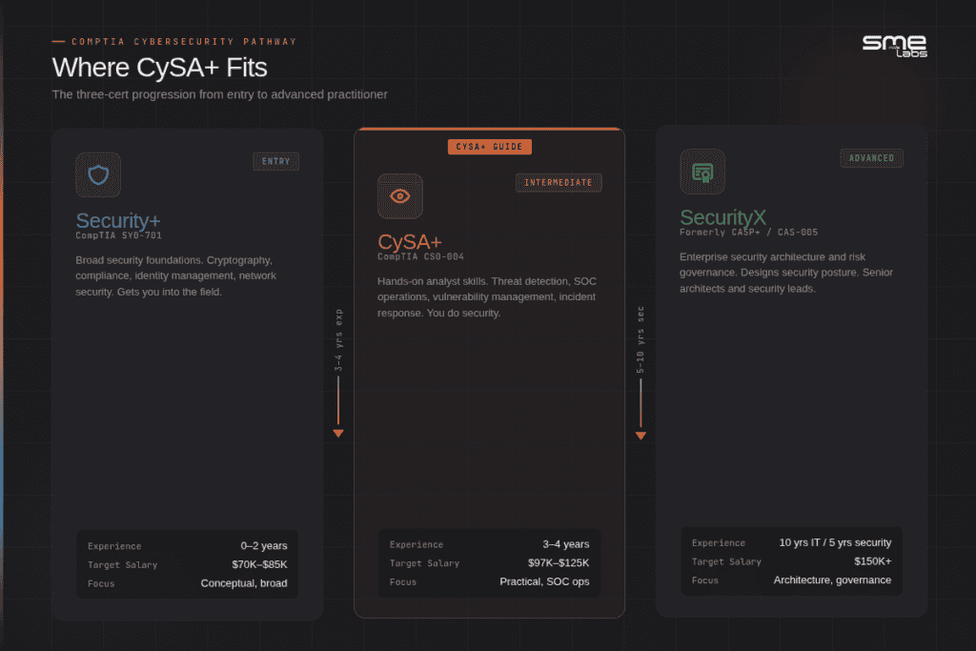Click Focus label in CySA+ card
The image size is (976, 651).
coord(403,582)
